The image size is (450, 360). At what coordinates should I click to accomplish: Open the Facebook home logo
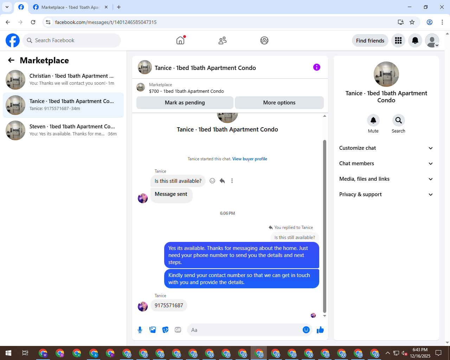pos(13,40)
